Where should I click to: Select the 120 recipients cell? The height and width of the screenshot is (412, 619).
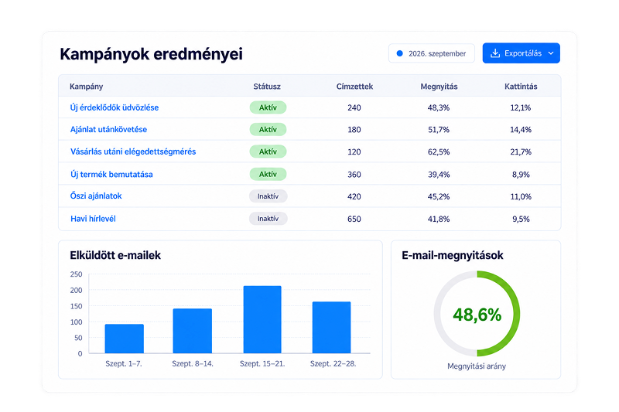point(354,152)
